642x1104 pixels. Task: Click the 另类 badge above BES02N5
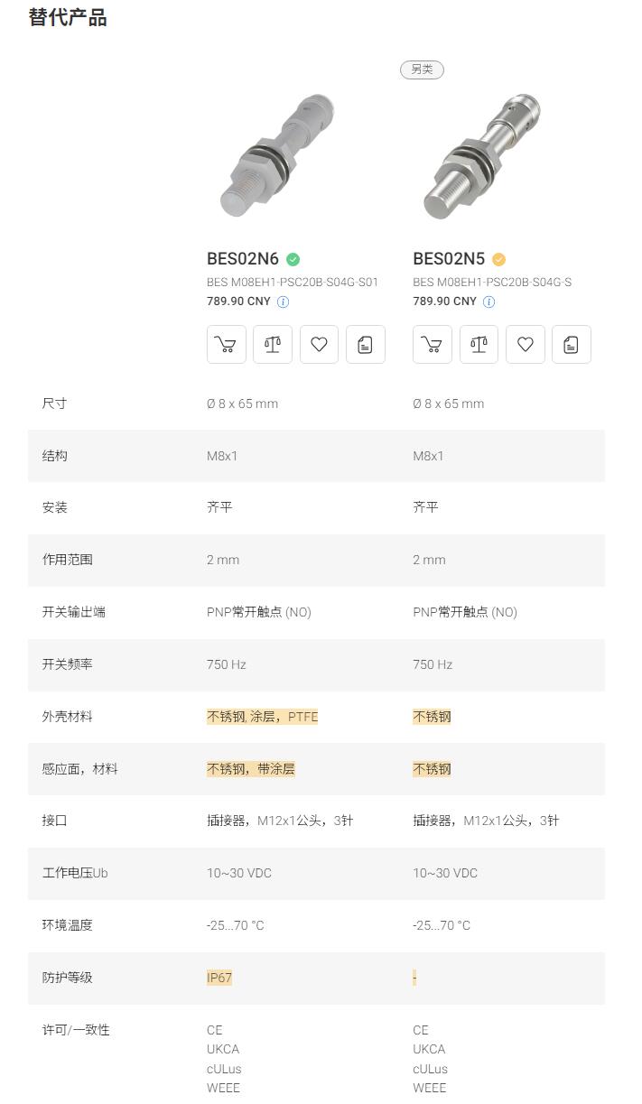pos(422,70)
